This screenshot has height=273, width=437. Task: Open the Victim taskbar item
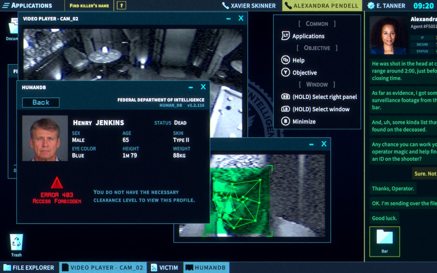(165, 268)
